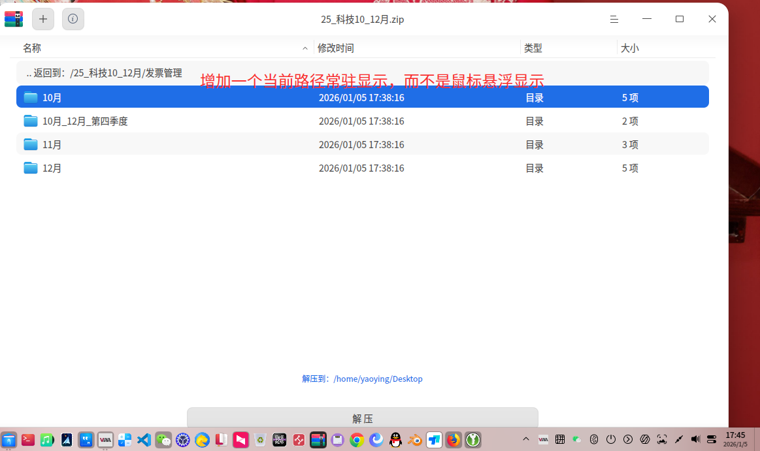Click the 解压 extract button
760x451 pixels.
(x=363, y=418)
